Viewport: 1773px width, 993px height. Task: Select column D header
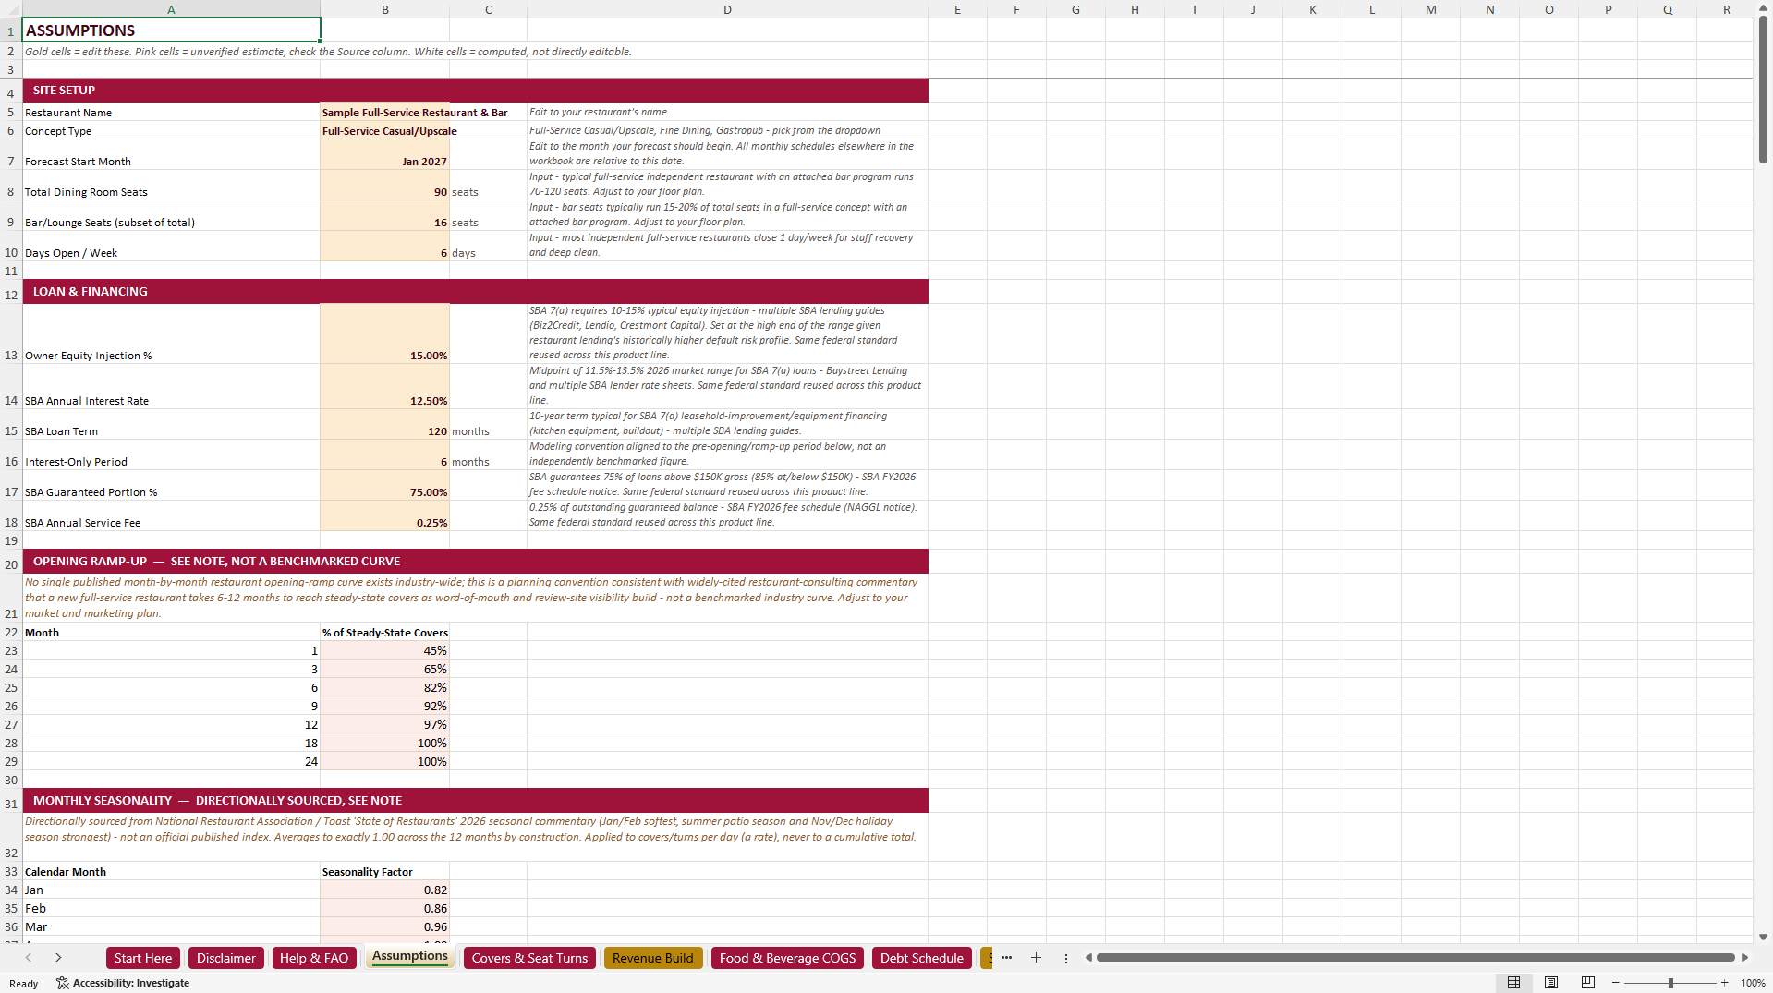tap(727, 9)
